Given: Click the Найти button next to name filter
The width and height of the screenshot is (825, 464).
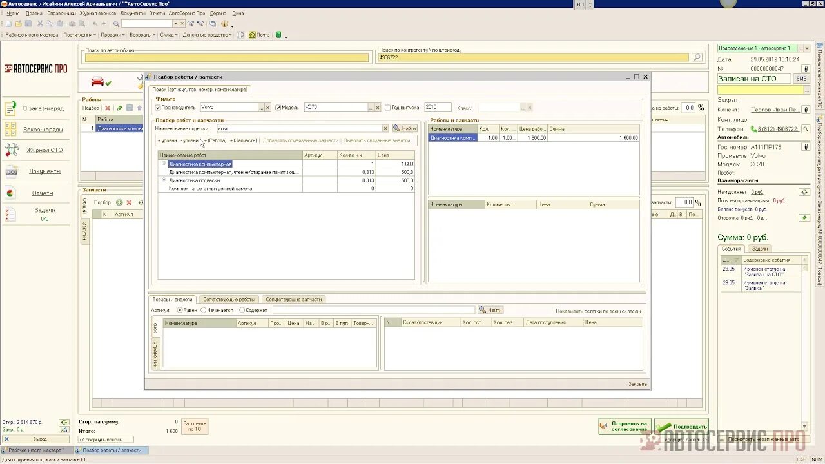Looking at the screenshot, I should (x=405, y=128).
